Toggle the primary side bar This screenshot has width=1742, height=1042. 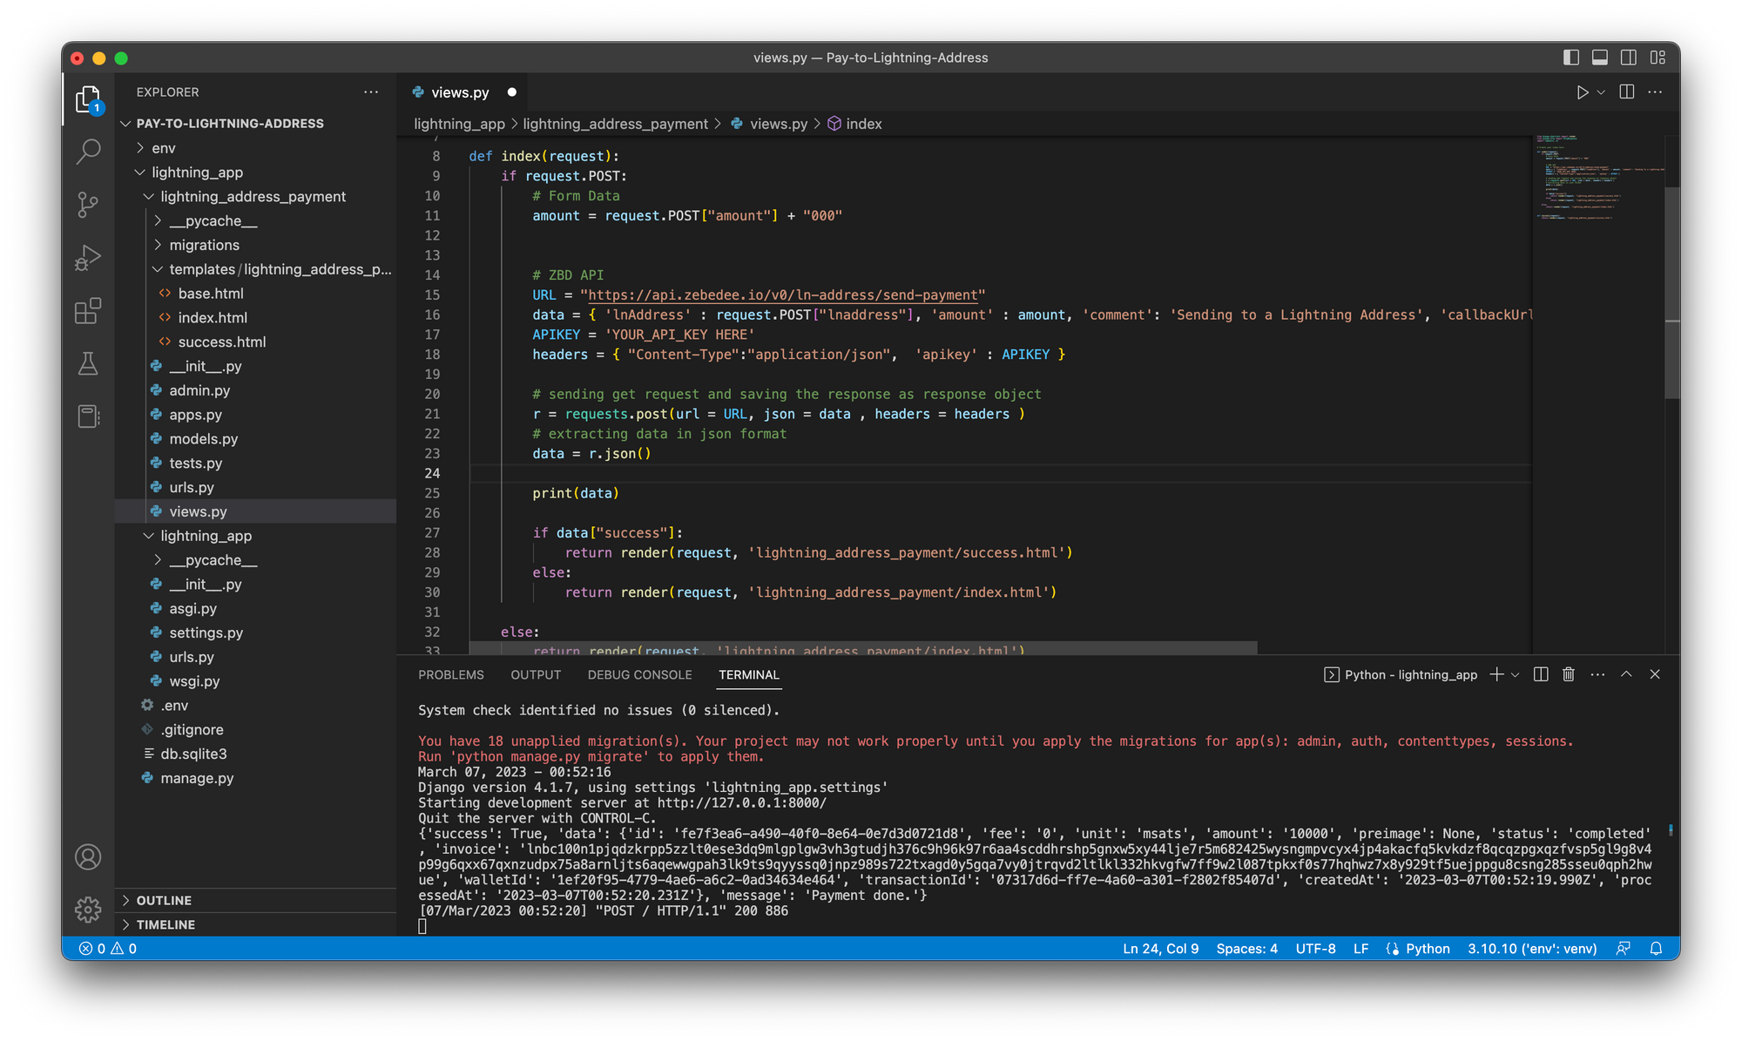click(1571, 58)
